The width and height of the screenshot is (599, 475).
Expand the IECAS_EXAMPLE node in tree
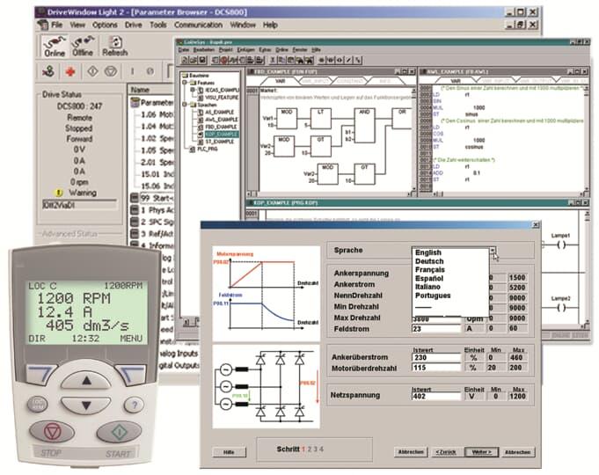point(193,90)
